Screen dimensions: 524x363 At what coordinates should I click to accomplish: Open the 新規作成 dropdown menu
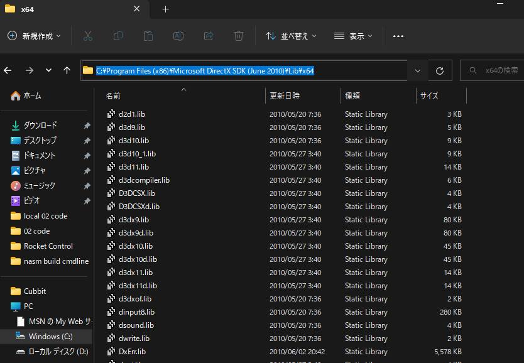[34, 36]
